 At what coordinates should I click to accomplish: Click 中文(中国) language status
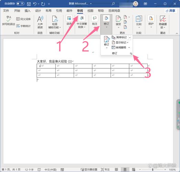pos(51,170)
